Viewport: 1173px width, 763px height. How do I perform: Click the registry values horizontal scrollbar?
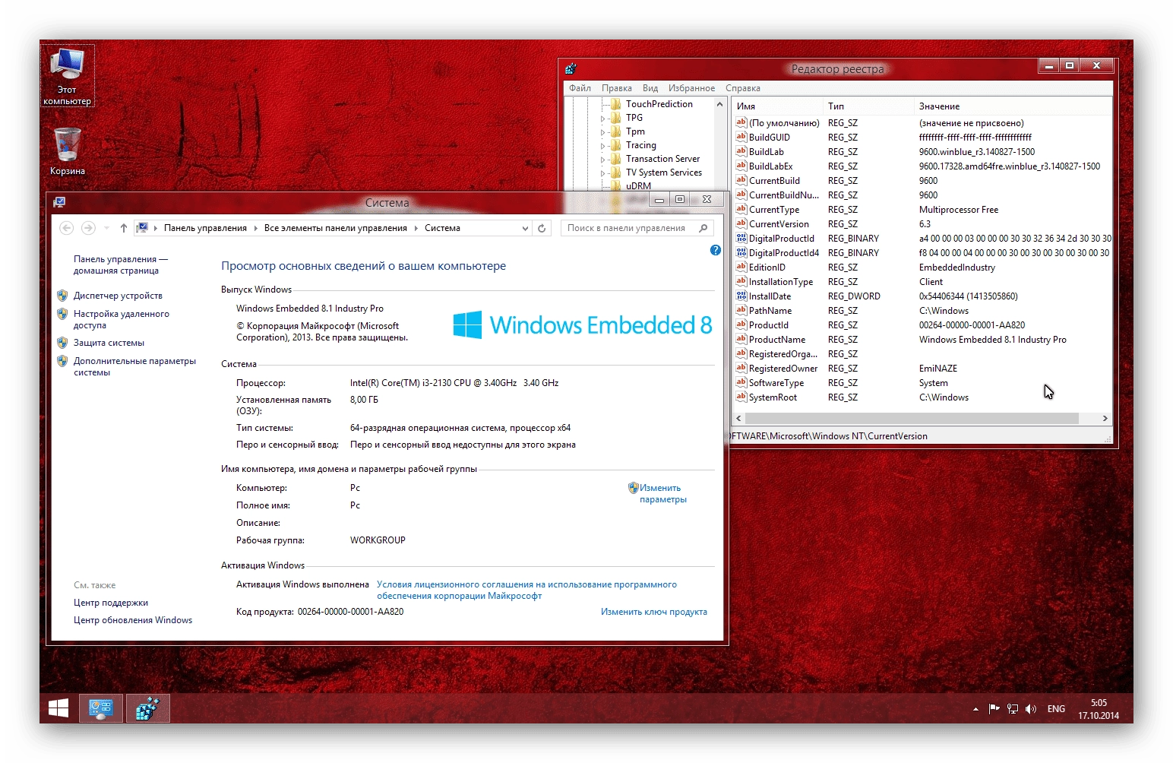912,418
